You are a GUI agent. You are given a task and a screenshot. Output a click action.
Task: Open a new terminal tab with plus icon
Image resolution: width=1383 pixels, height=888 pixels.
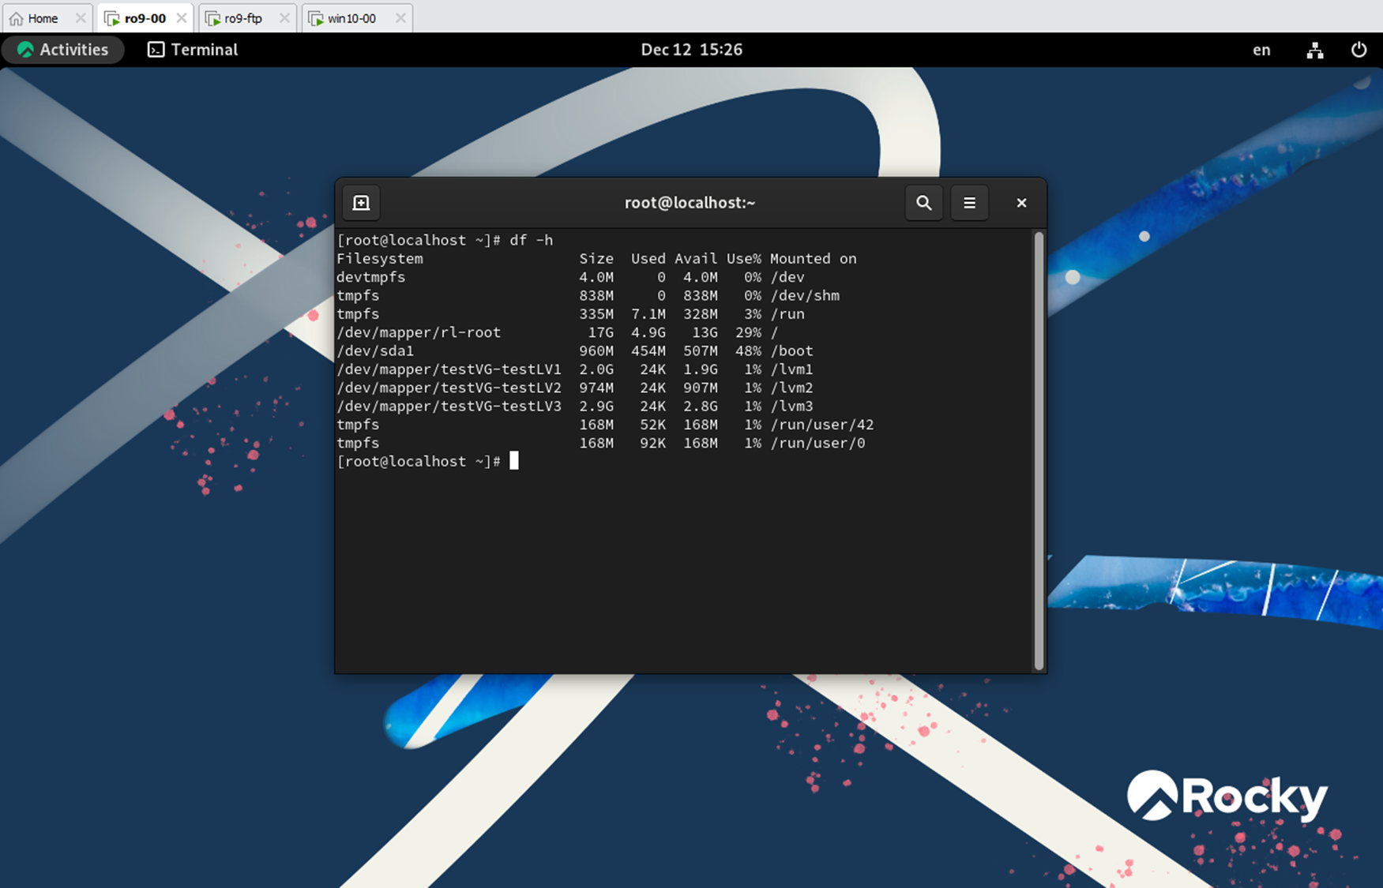click(361, 203)
